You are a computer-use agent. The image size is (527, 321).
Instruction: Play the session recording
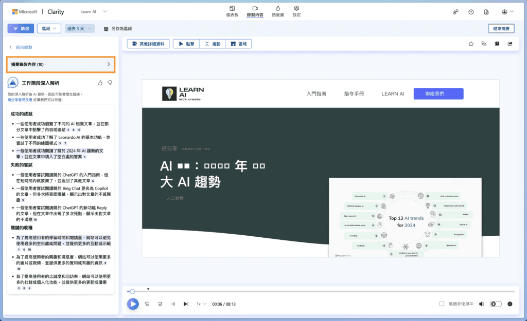pos(133,304)
